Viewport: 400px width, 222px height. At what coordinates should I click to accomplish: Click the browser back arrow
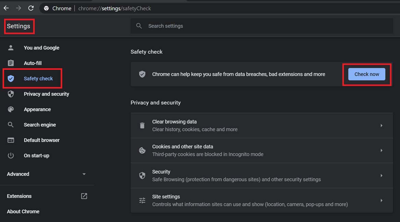[x=6, y=8]
